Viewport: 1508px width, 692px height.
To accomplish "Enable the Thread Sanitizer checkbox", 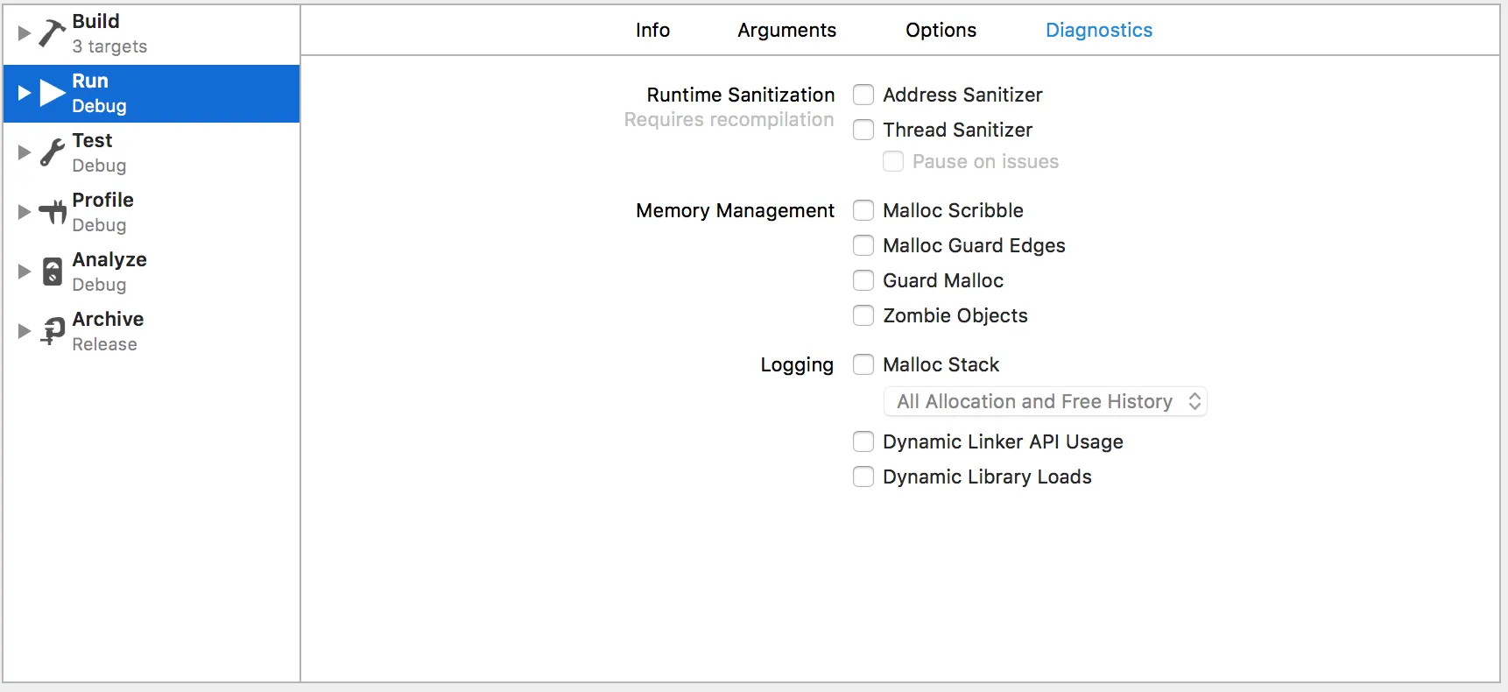I will (x=863, y=130).
